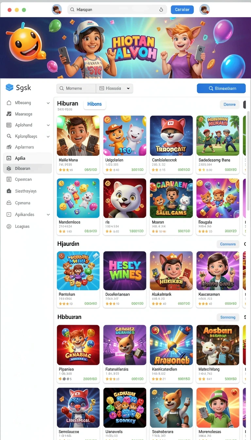Viewport: 251px width, 440px height.
Task: Open the avatar left of search bar
Action: pyautogui.click(x=57, y=9)
